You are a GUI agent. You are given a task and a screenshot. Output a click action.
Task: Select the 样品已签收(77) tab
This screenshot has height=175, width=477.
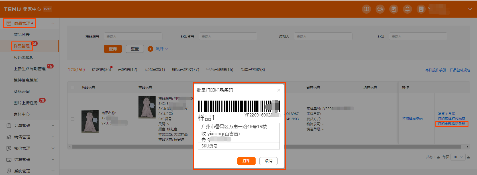(185, 70)
